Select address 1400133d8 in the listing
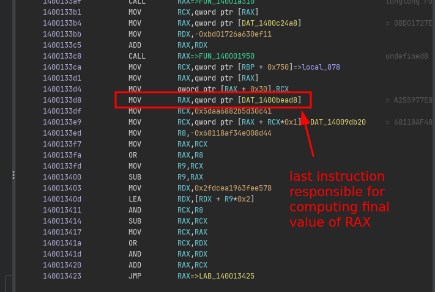The height and width of the screenshot is (292, 435). click(63, 100)
